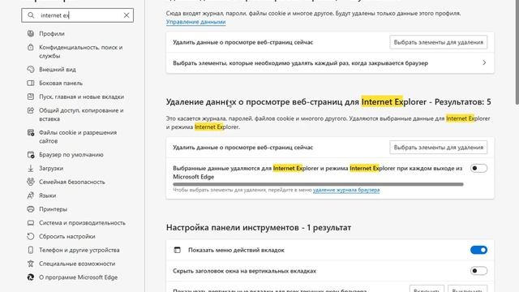Click the Загрузки download arrow icon
The height and width of the screenshot is (292, 519).
pos(31,168)
